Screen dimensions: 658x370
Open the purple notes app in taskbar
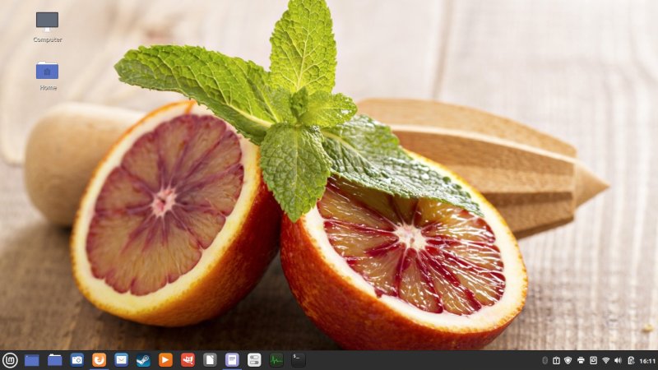pos(233,359)
